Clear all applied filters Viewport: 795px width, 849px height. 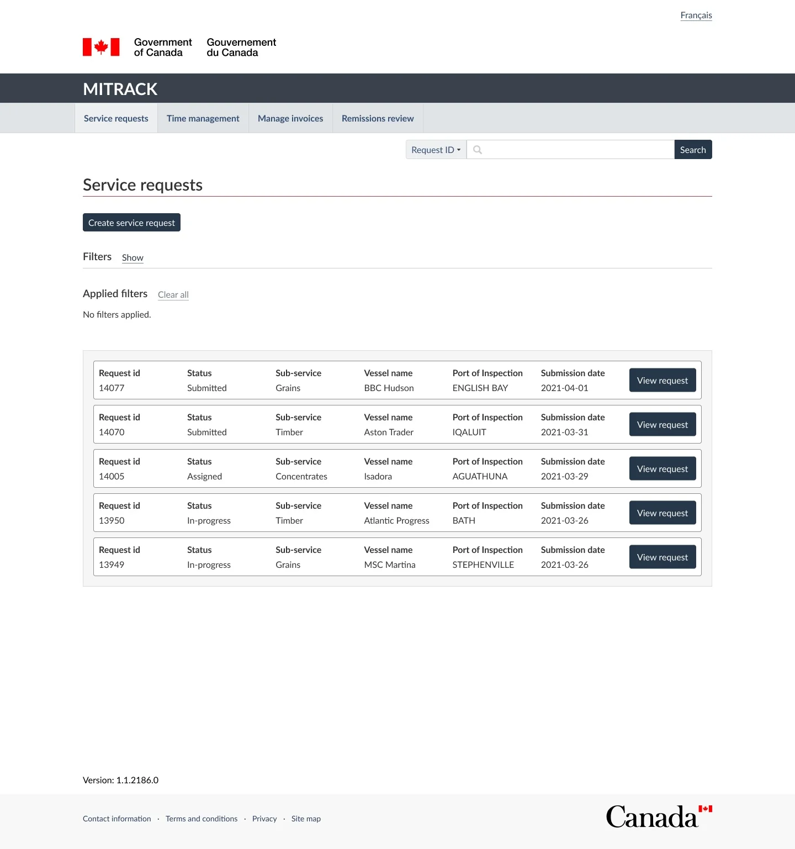pyautogui.click(x=173, y=294)
